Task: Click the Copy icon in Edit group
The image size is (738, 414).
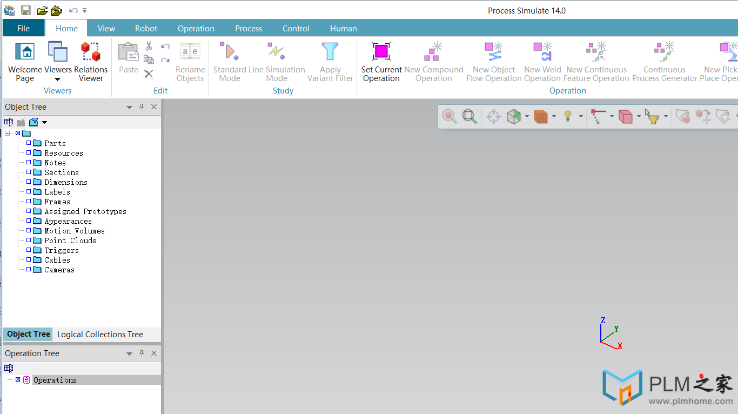Action: coord(149,60)
